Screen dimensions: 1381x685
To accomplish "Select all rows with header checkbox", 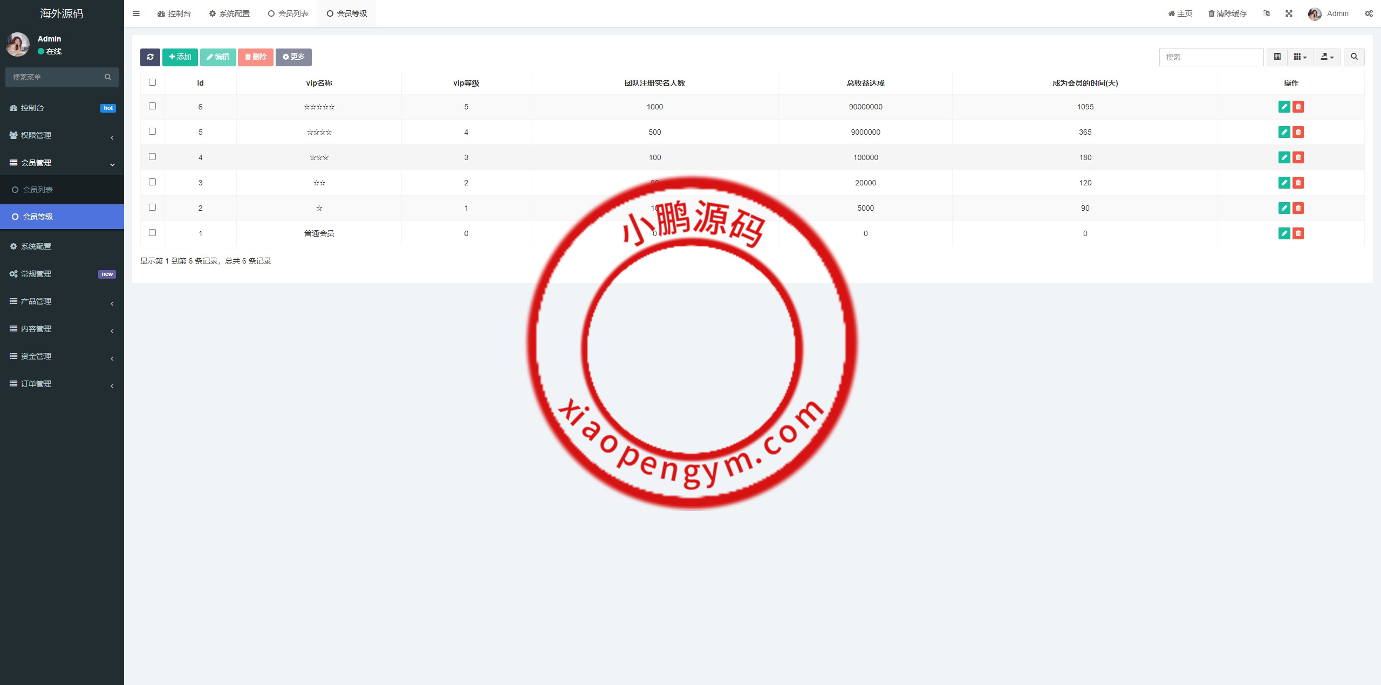I will pyautogui.click(x=152, y=82).
